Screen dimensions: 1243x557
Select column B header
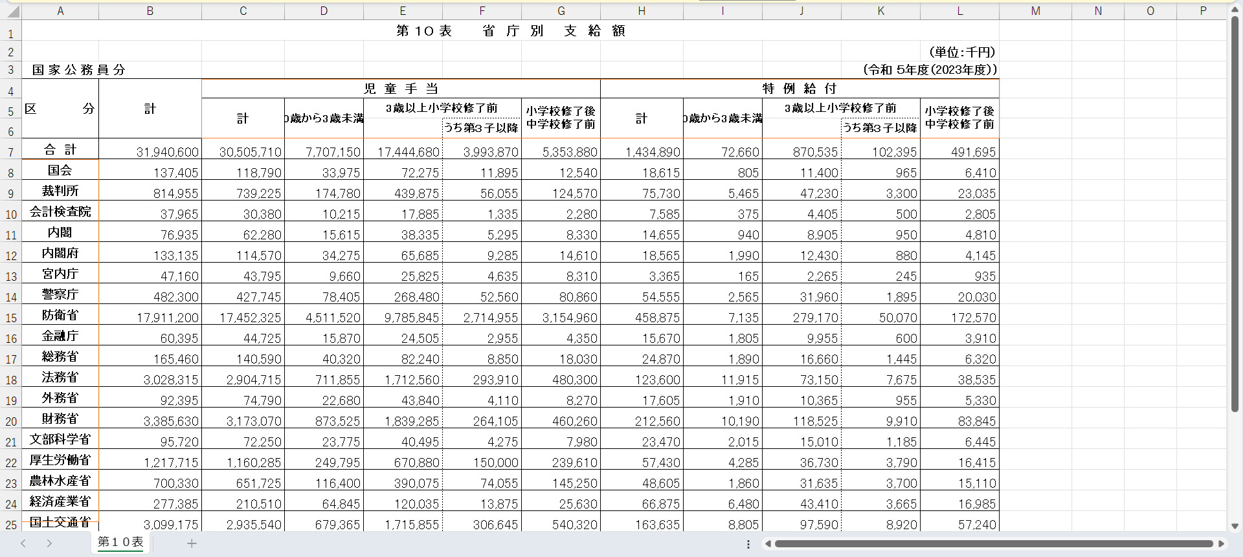coord(150,11)
